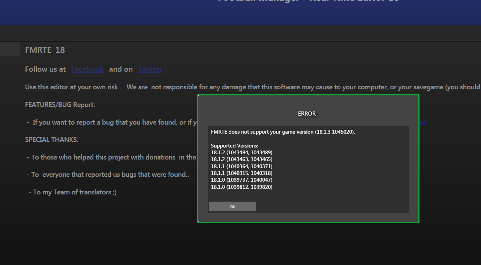Click the unsupported game version message line

(x=283, y=132)
